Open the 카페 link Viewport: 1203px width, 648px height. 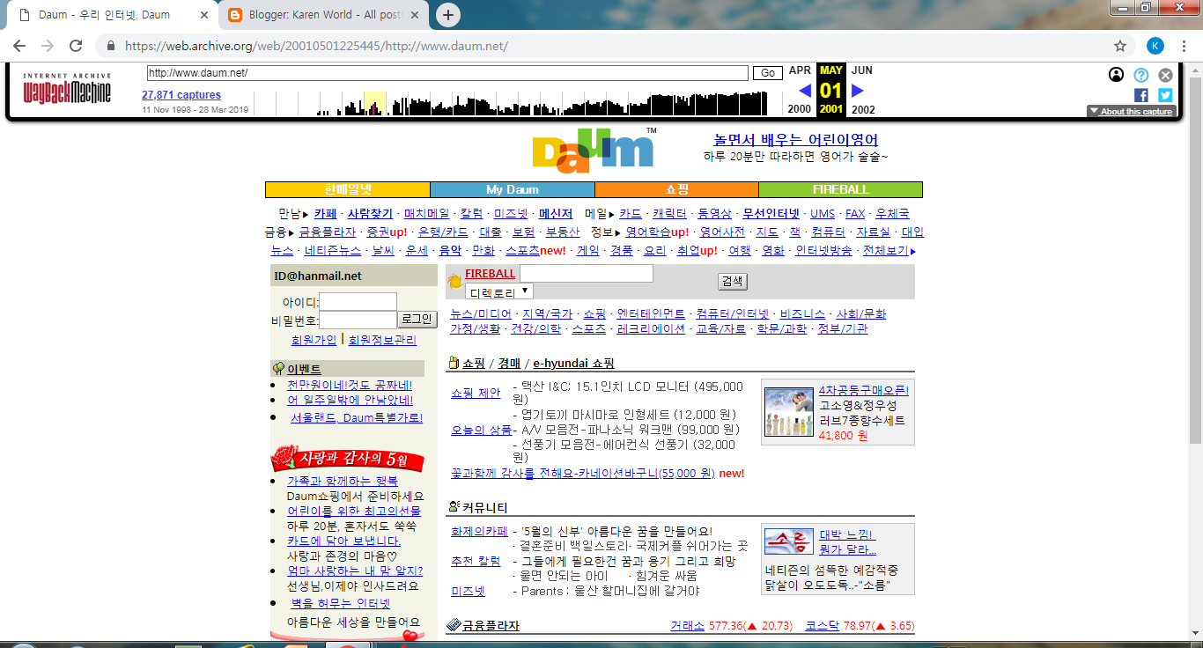coord(325,213)
